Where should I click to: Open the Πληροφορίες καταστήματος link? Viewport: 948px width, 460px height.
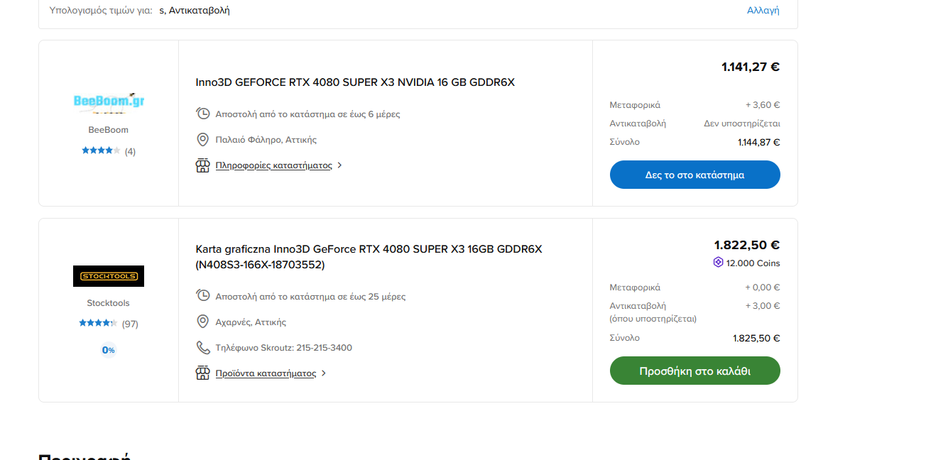point(274,165)
